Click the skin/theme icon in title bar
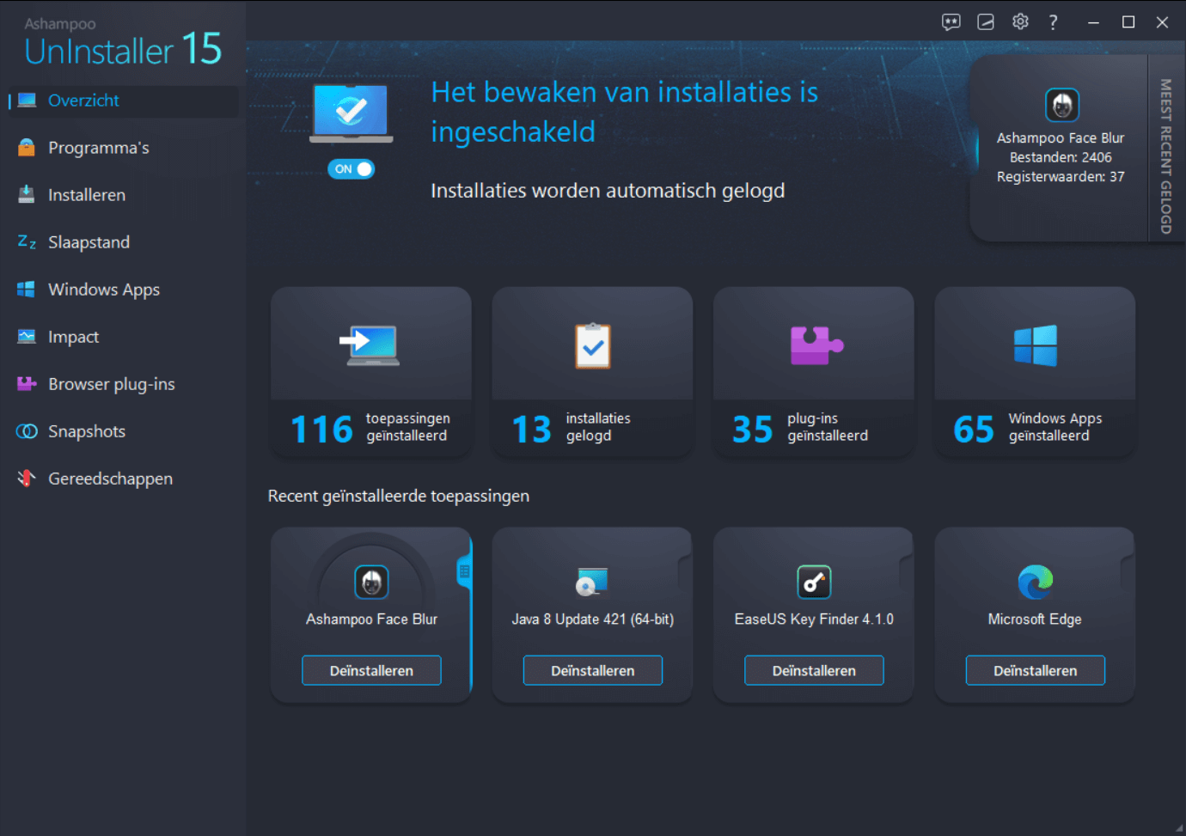The width and height of the screenshot is (1186, 836). point(986,22)
